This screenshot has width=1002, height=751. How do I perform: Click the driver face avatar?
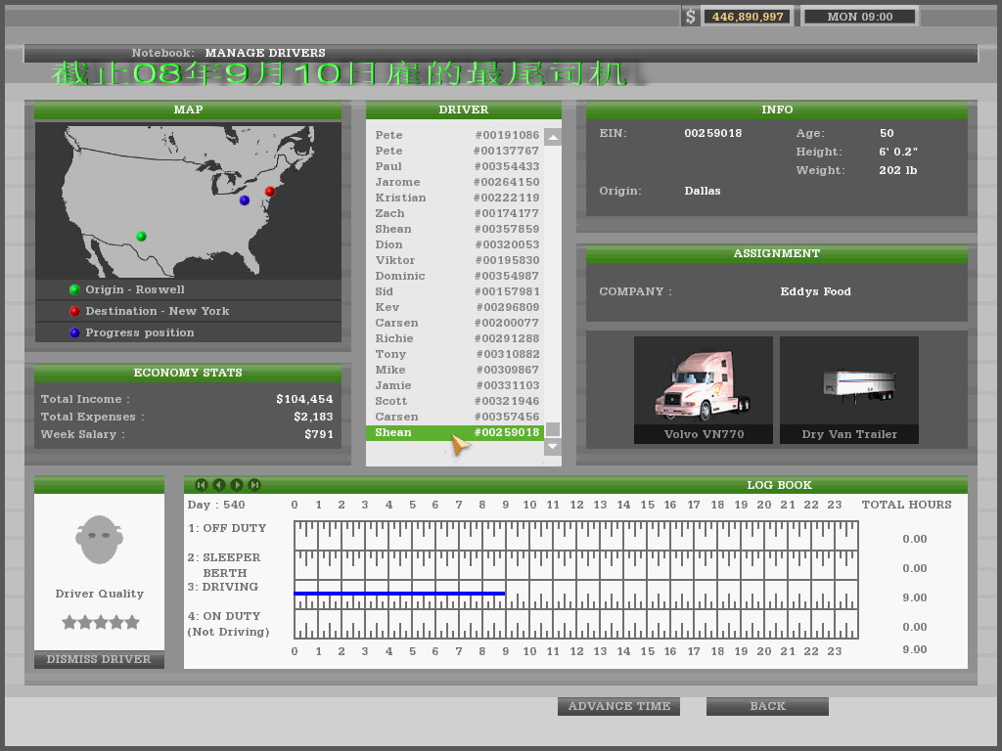[x=99, y=540]
